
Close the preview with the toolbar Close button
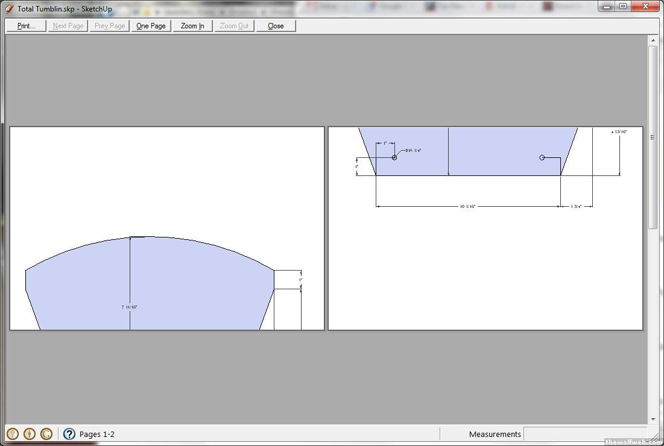point(276,26)
